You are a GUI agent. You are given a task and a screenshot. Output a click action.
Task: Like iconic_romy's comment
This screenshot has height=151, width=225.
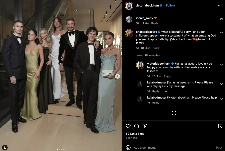[221, 19]
